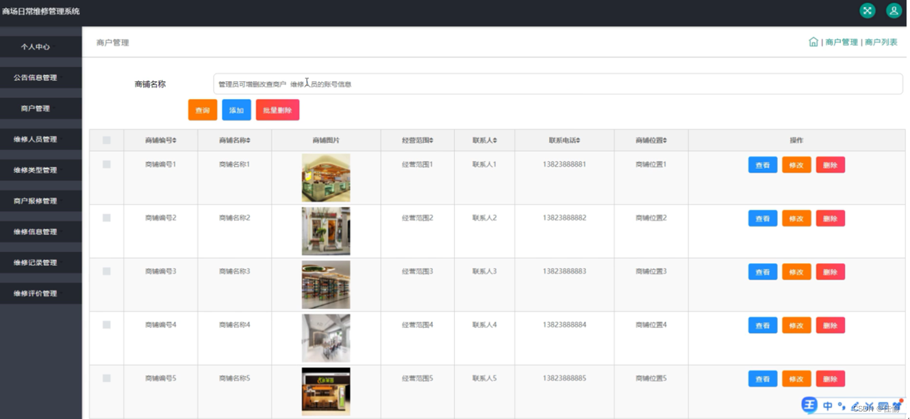Open 商户报修管理 in the sidebar
910x419 pixels.
pyautogui.click(x=41, y=200)
